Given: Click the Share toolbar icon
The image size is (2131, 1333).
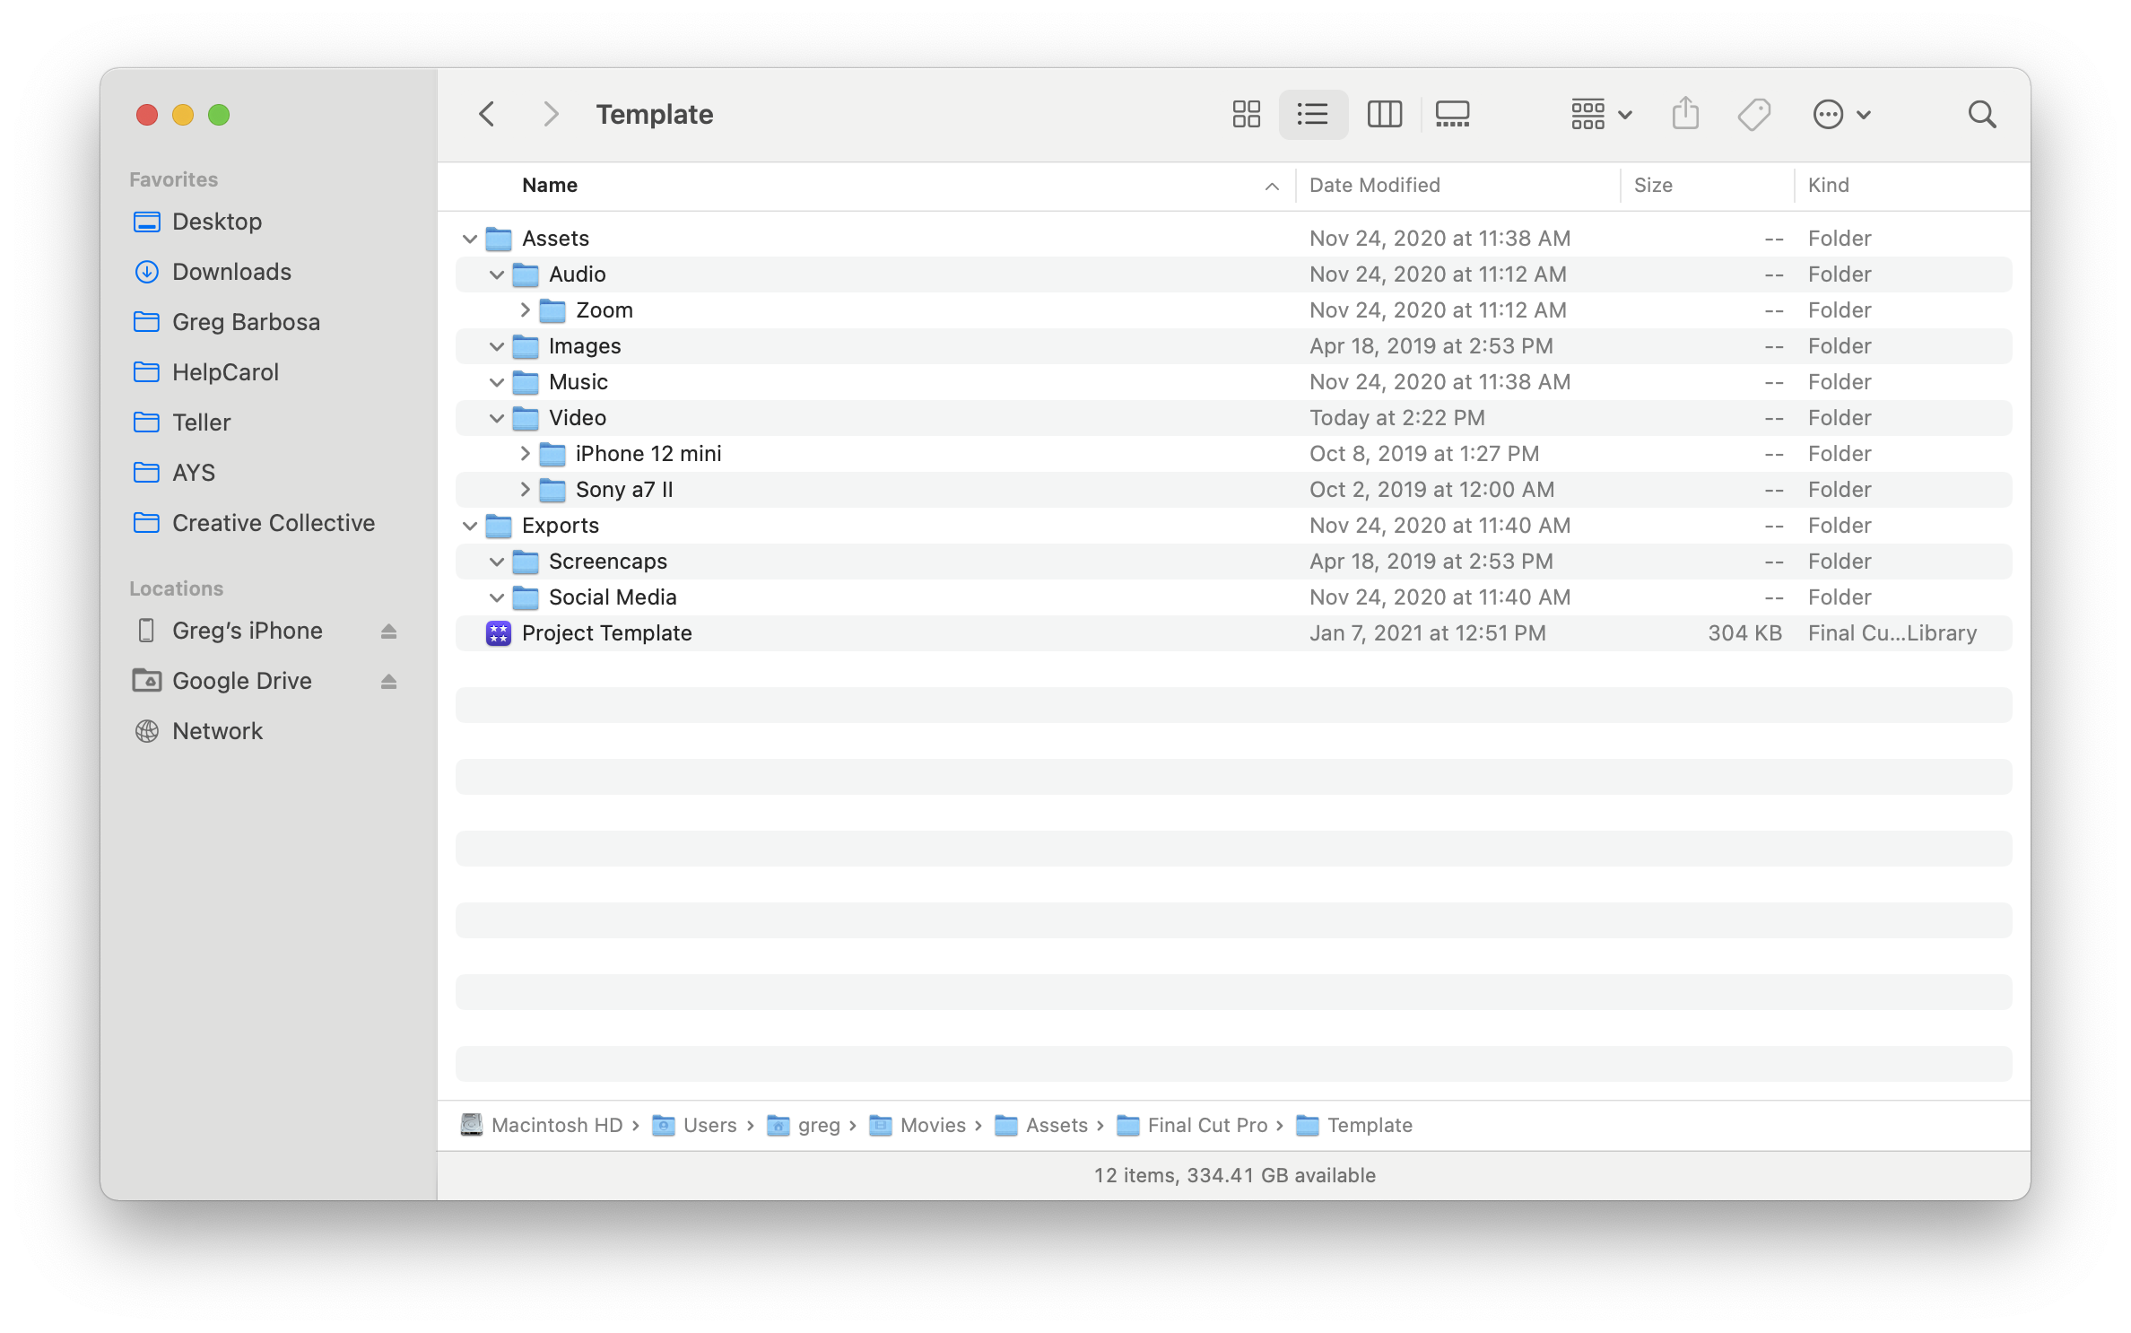Looking at the screenshot, I should pos(1685,114).
